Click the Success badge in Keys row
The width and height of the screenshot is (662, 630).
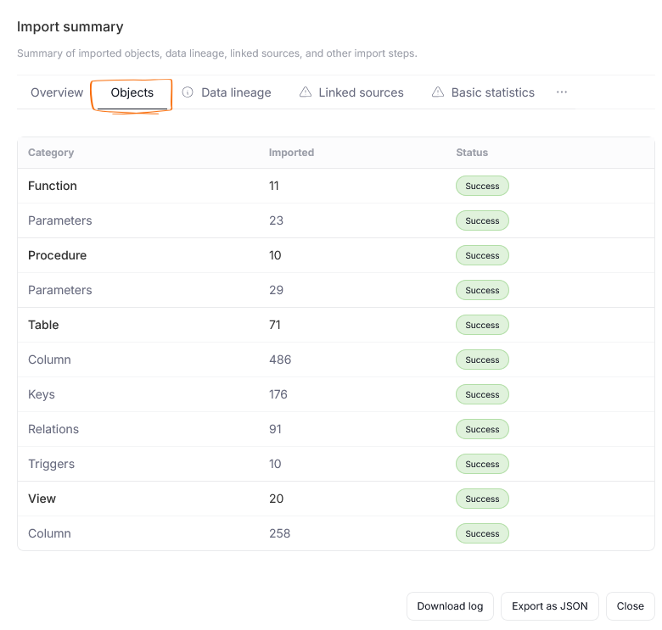coord(482,394)
